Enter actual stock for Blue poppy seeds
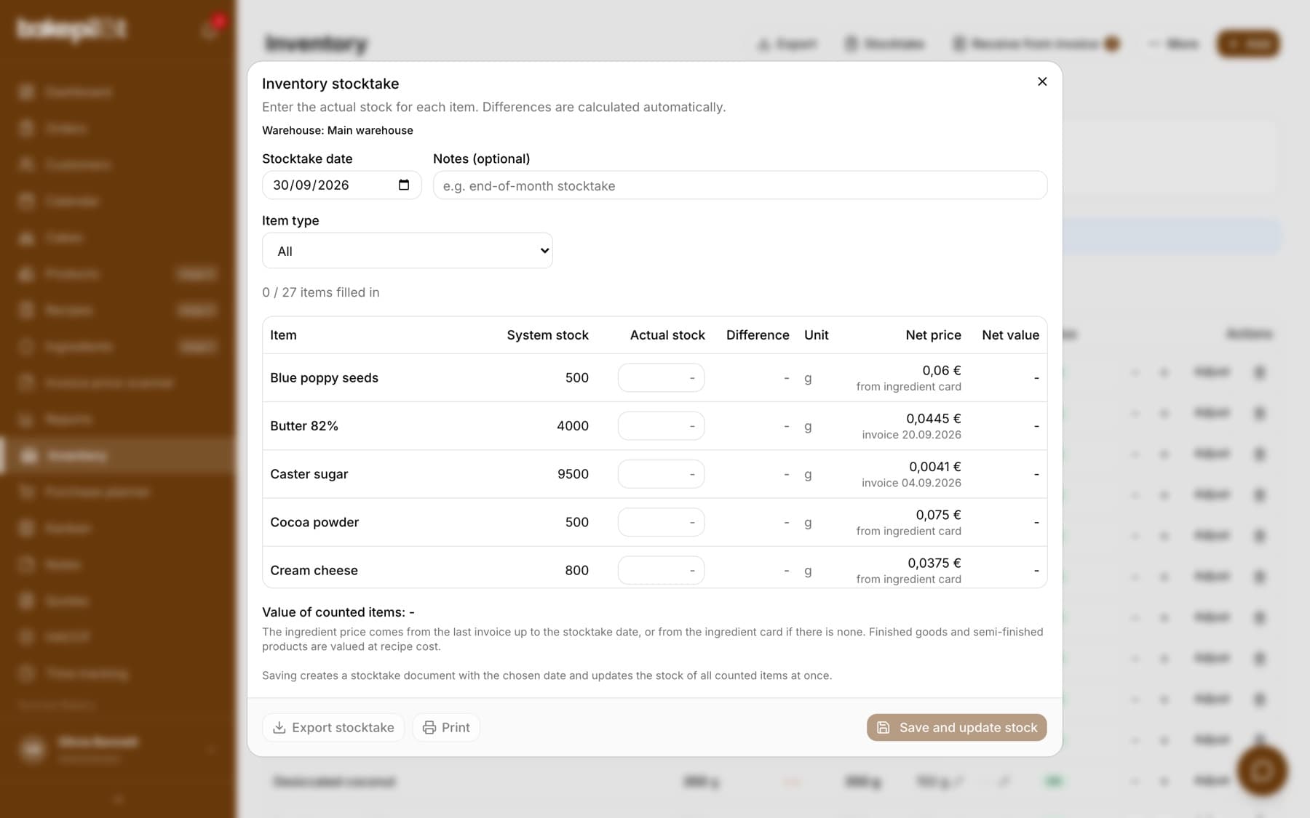 [x=661, y=378]
